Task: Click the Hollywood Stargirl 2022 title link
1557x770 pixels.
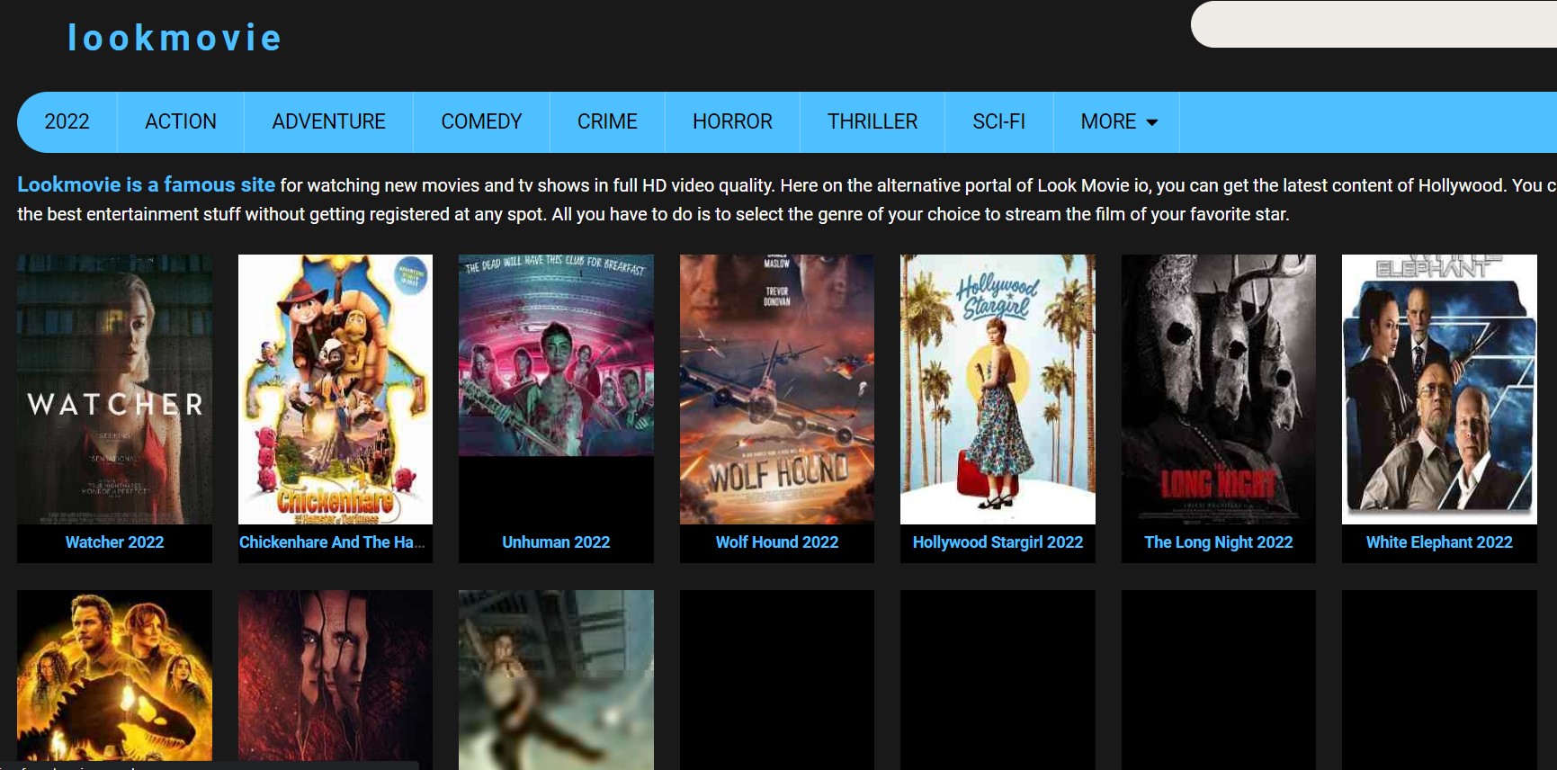Action: (998, 542)
